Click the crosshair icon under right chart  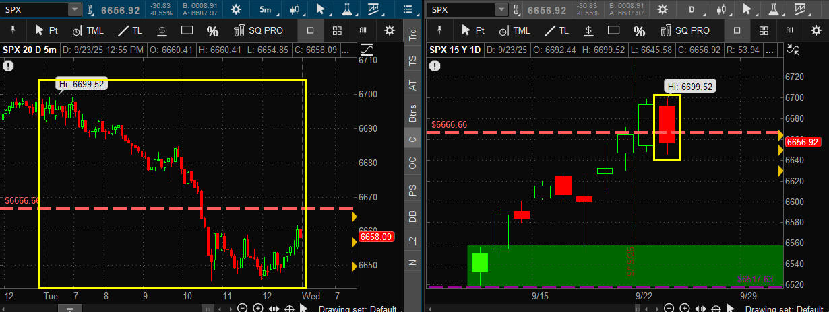click(716, 308)
